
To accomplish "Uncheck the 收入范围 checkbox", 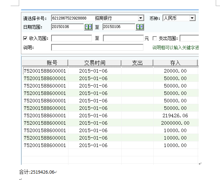I will [x=25, y=38].
